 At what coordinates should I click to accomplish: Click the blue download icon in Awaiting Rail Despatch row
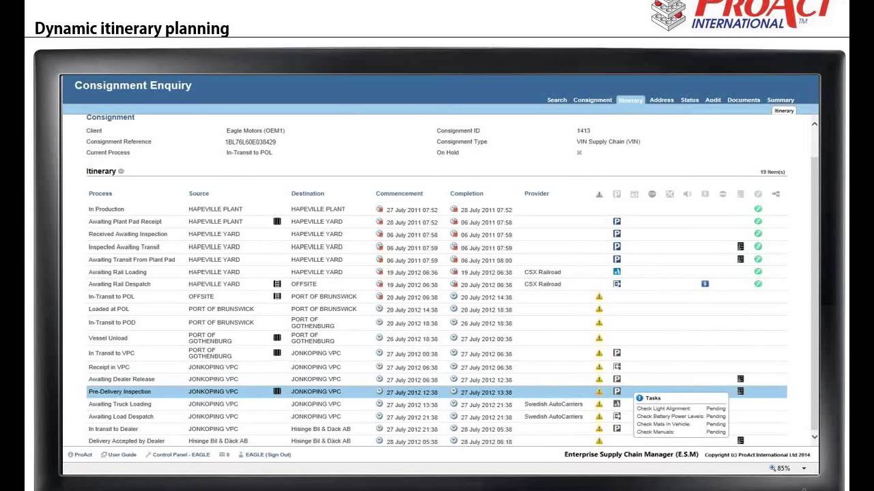pos(705,284)
